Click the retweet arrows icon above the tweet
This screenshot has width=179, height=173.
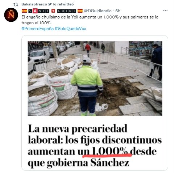coord(16,4)
